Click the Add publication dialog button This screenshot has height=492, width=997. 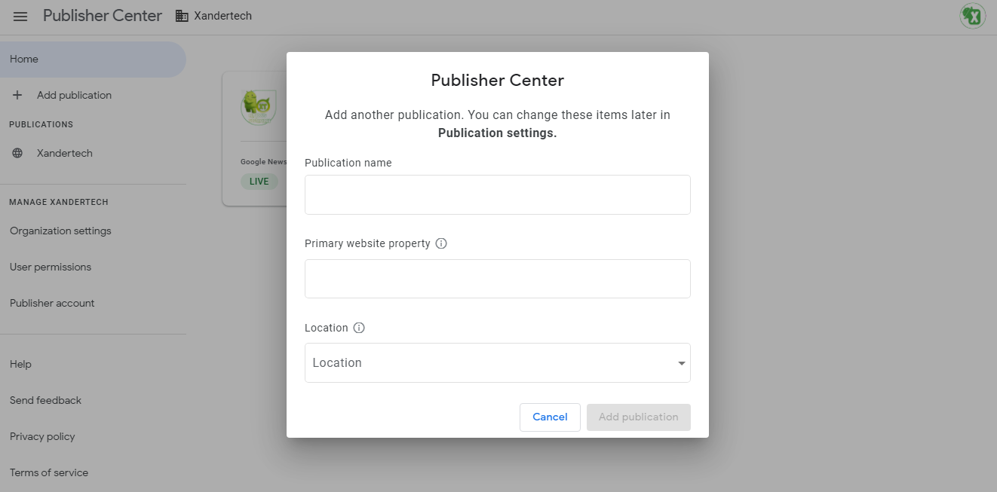coord(639,417)
